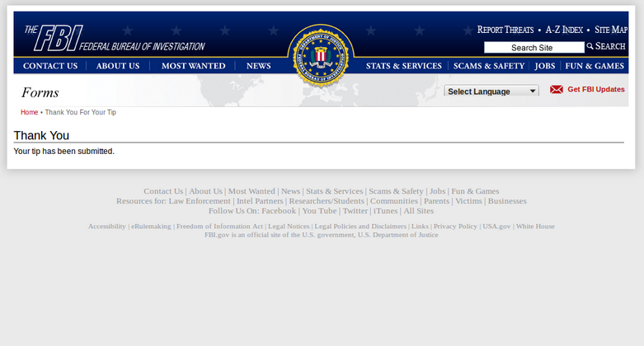Image resolution: width=644 pixels, height=346 pixels.
Task: Click the Law Enforcement resources link
Action: (x=200, y=201)
